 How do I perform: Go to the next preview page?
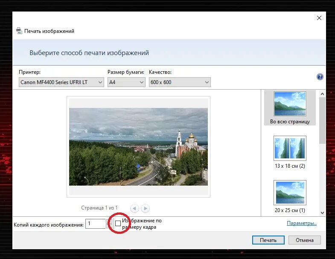click(x=145, y=208)
